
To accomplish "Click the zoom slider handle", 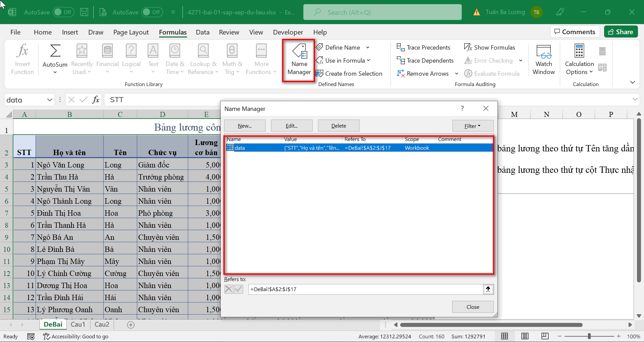I will (589, 336).
